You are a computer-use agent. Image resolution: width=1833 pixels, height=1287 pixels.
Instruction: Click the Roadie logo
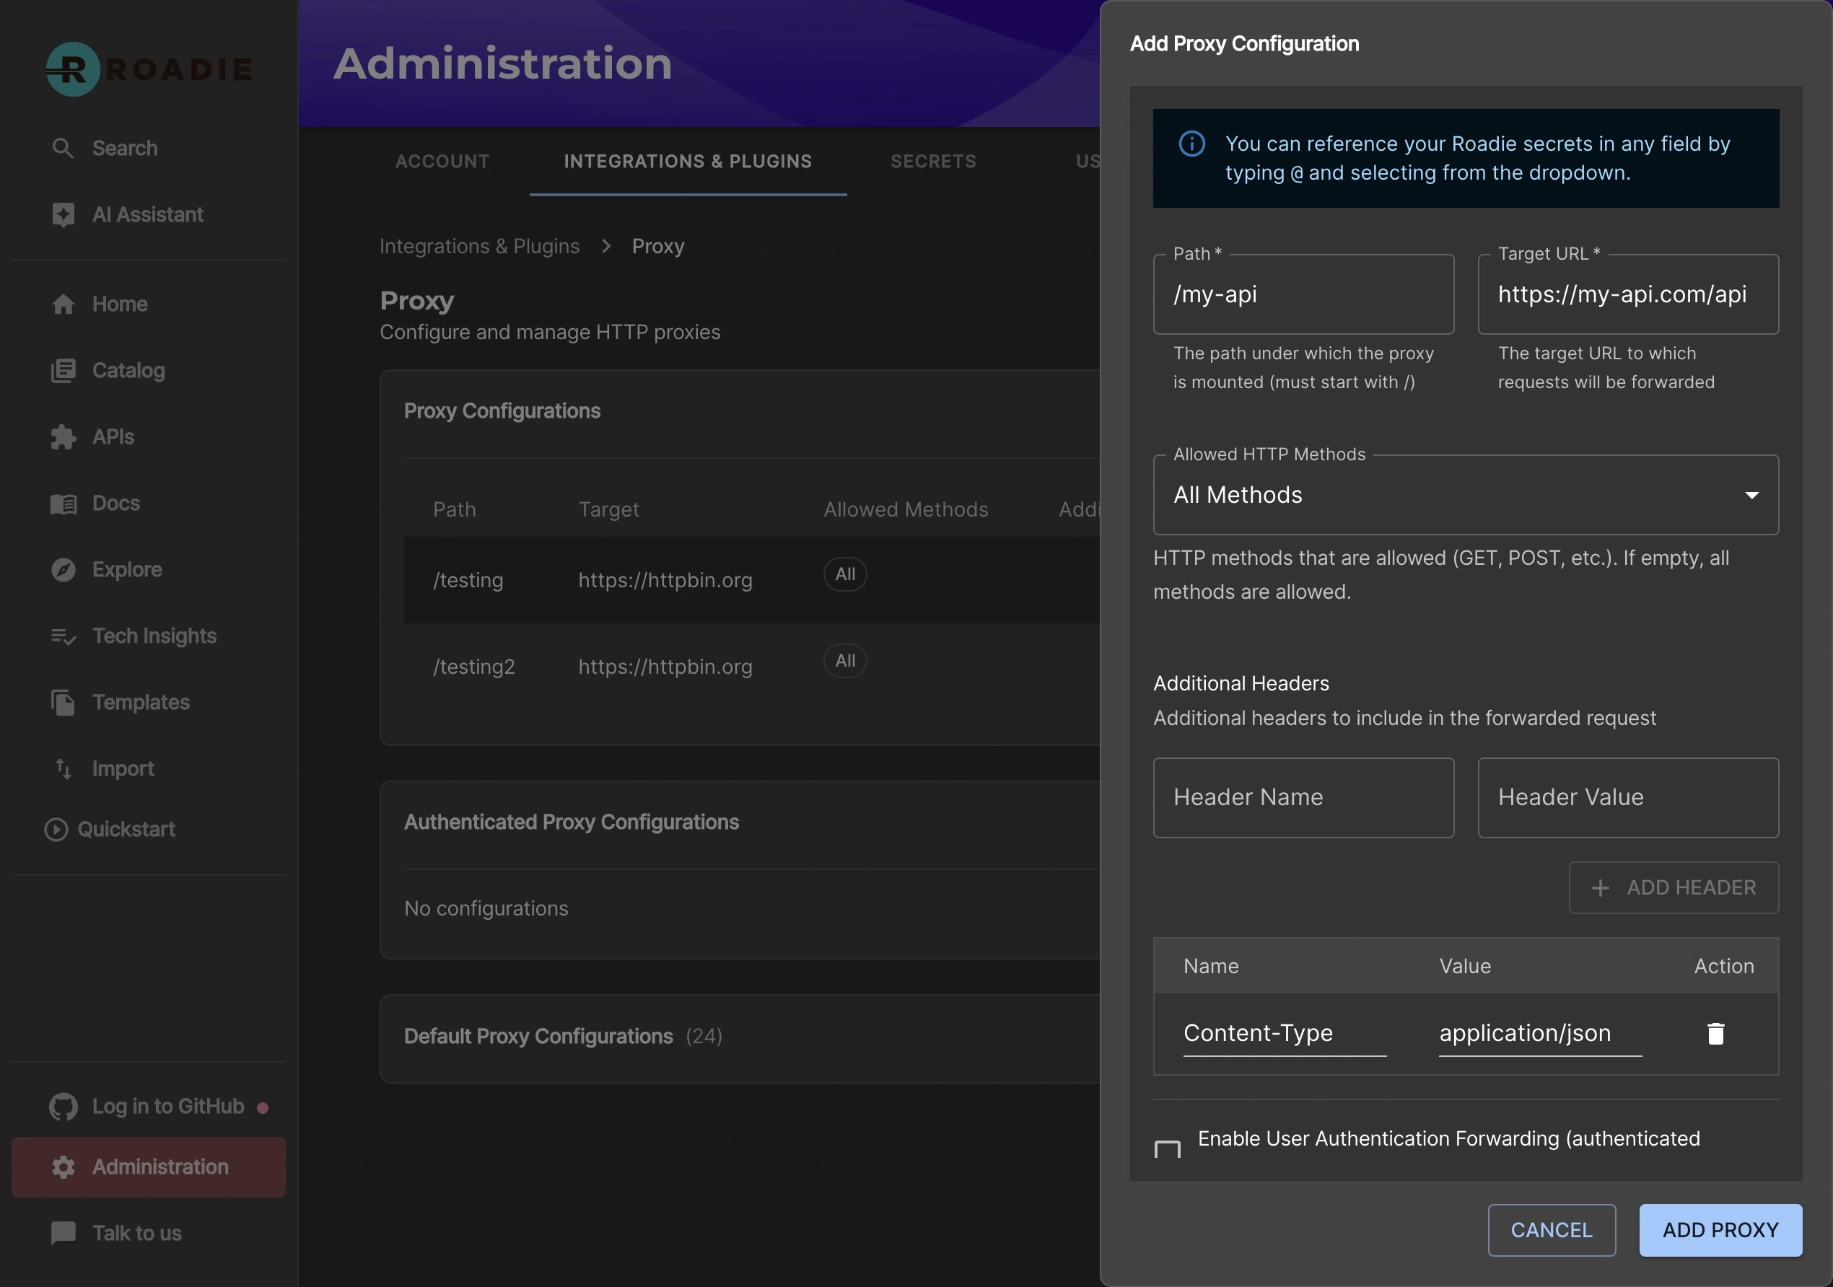149,69
